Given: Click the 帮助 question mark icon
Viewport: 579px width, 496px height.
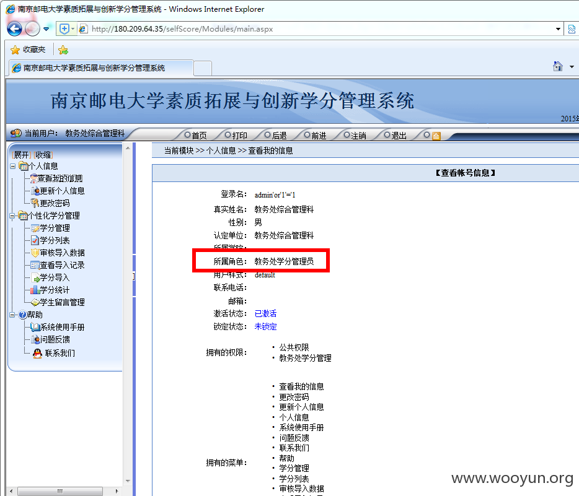Looking at the screenshot, I should (x=22, y=315).
